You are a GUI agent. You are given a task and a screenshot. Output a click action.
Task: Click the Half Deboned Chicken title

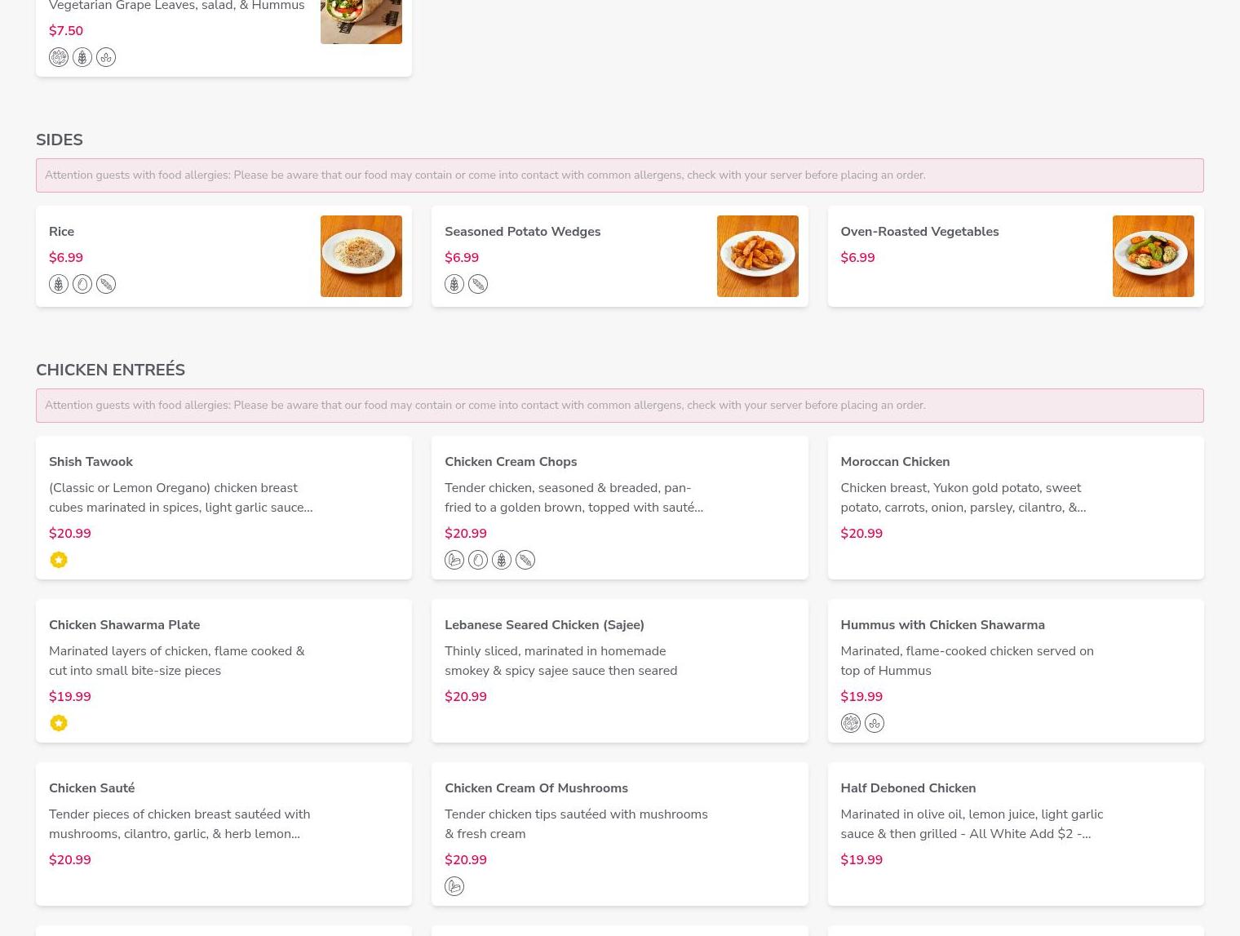pyautogui.click(x=908, y=788)
